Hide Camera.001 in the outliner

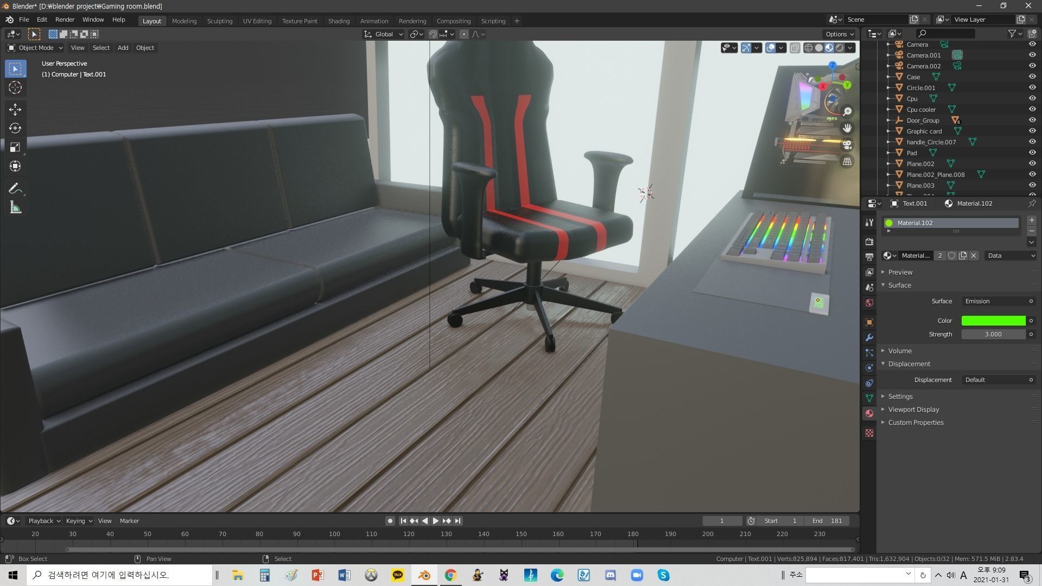point(1032,55)
